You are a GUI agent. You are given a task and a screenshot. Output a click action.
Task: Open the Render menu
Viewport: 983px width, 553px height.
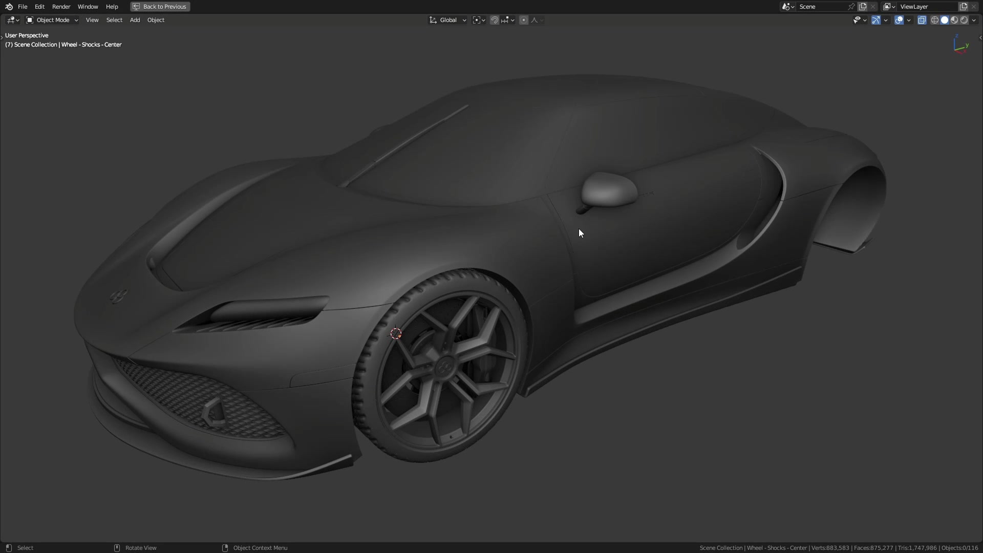(61, 7)
